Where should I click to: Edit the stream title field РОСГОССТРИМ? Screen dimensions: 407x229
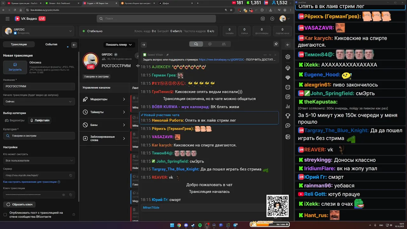coord(39,87)
